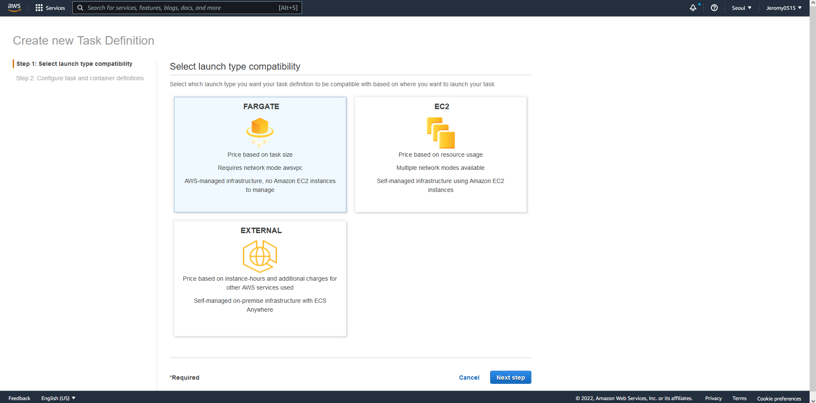The width and height of the screenshot is (816, 403).
Task: Select the FARGATE launch type card
Action: click(260, 155)
